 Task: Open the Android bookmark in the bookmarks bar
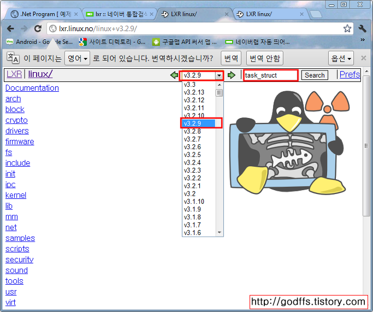tap(39, 42)
